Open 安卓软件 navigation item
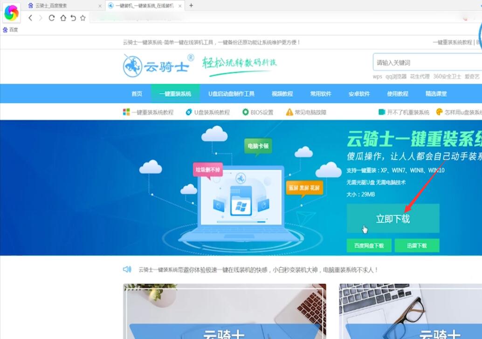Screen dimensions: 482x339 click(359, 94)
